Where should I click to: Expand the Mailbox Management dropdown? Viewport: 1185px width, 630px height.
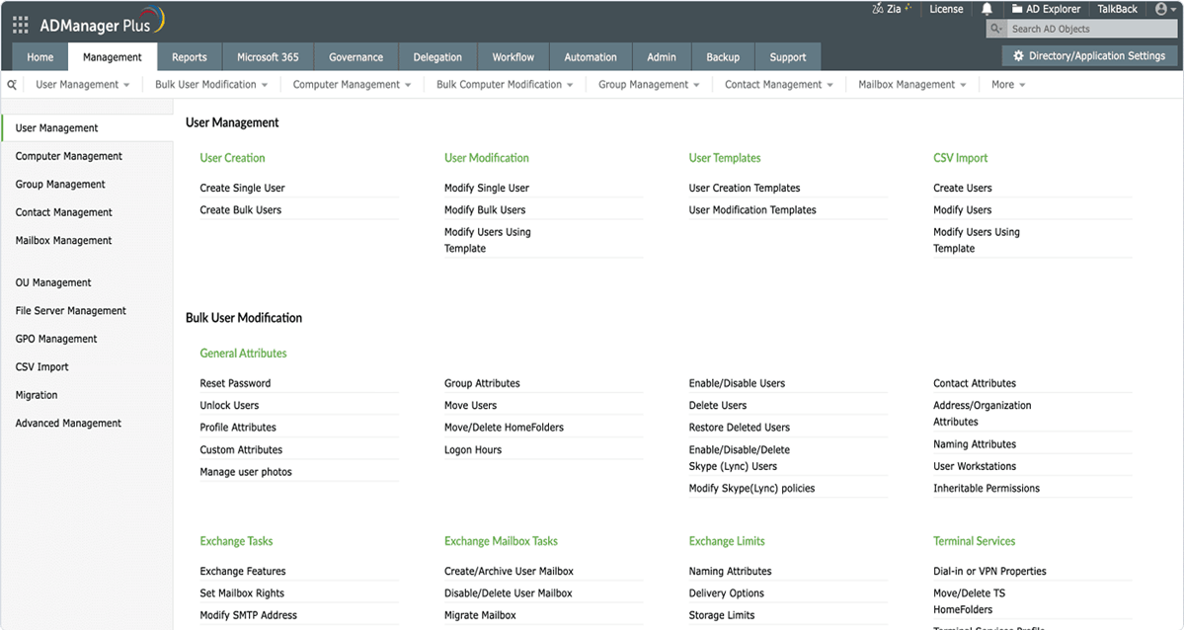(x=912, y=85)
